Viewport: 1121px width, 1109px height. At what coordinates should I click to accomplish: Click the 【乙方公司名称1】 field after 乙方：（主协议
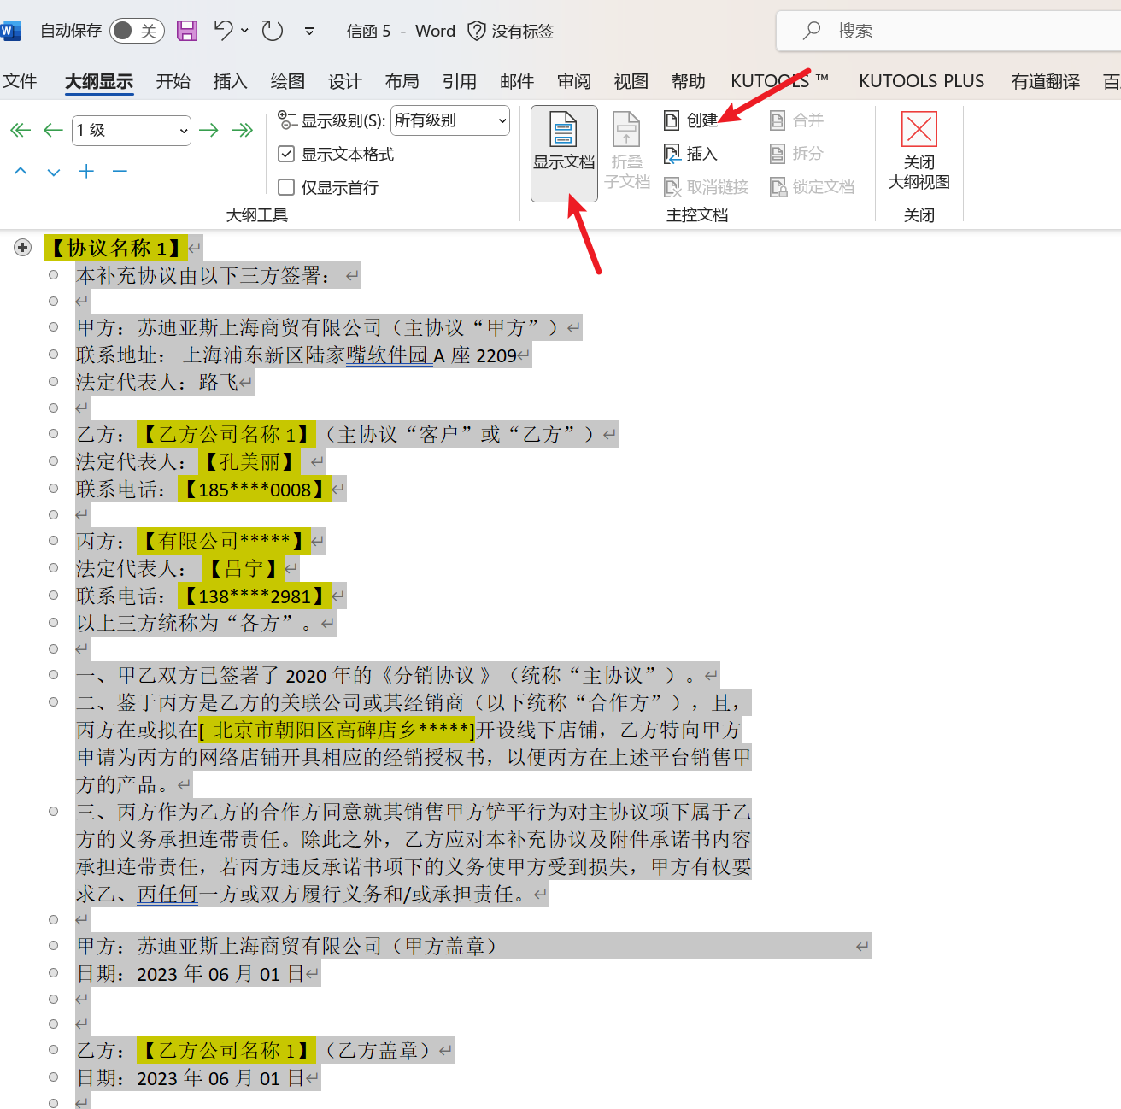(x=226, y=434)
